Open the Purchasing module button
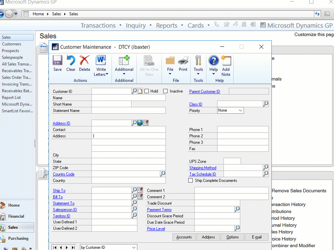 [17, 238]
